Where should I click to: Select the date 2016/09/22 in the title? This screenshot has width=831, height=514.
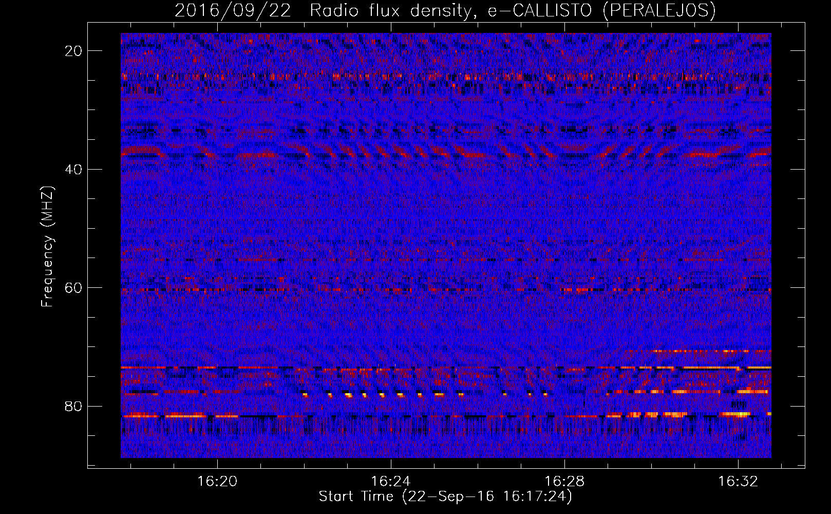233,10
